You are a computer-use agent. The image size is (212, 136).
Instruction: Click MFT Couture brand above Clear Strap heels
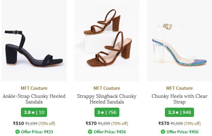tap(179, 88)
